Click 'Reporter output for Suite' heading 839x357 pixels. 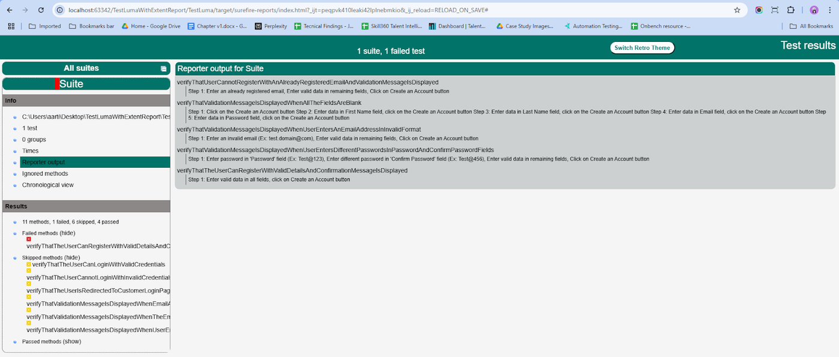pos(221,68)
